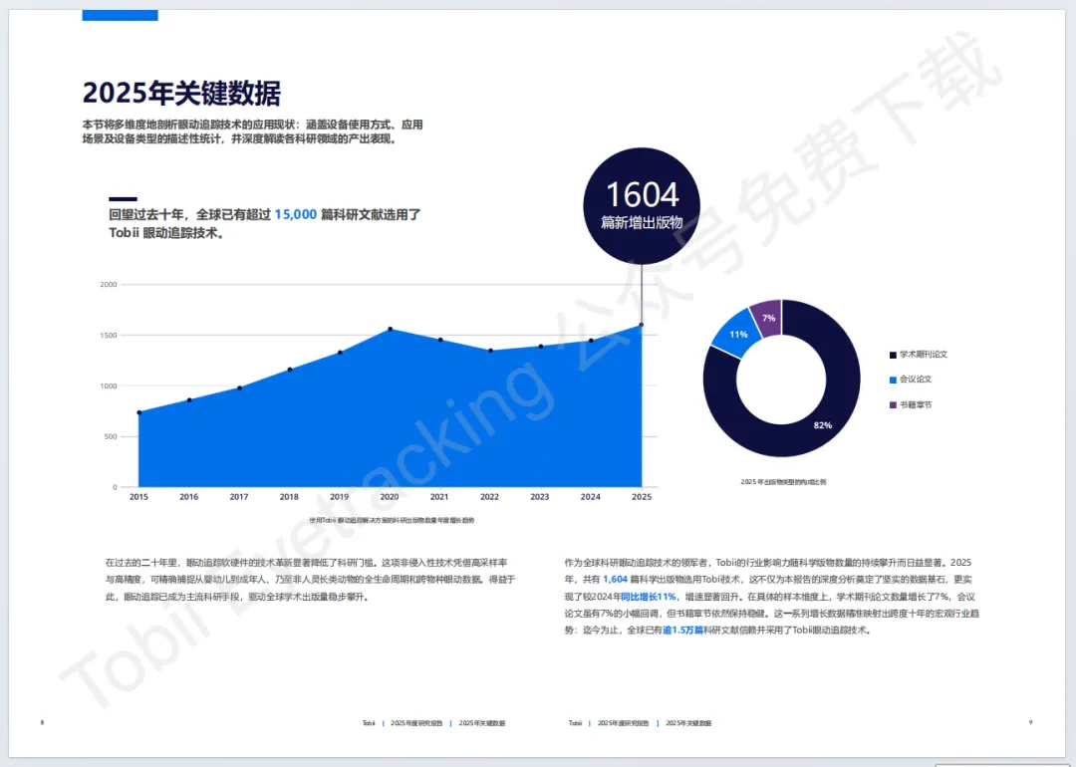Select the purple legend swatch for 书籍章节
This screenshot has width=1076, height=767.
[x=893, y=404]
